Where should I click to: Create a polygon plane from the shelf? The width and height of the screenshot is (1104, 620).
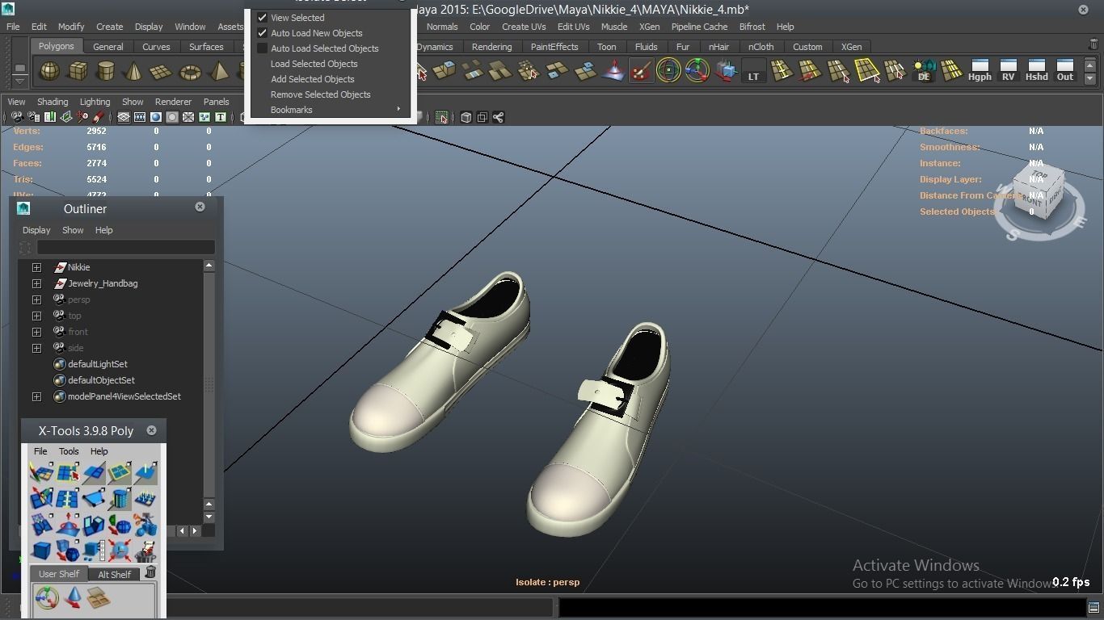click(161, 72)
